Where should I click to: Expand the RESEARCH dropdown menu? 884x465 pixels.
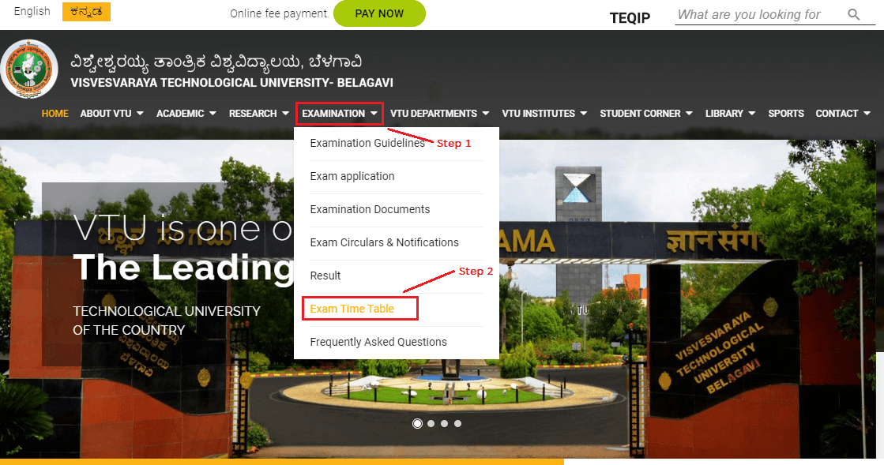pos(259,114)
